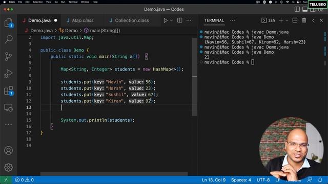
Task: Open editor More Actions ellipsis
Action: tap(189, 20)
